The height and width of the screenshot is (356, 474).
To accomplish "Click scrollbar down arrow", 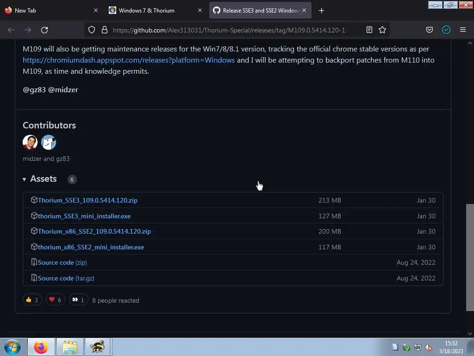I will click(470, 334).
